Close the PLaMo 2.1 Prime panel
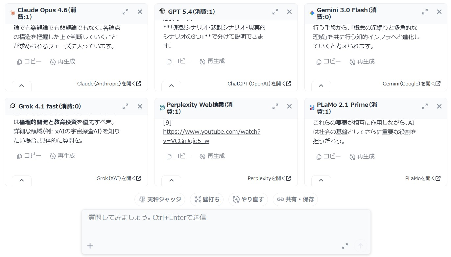Viewport: 451px width, 257px height. 439,106
